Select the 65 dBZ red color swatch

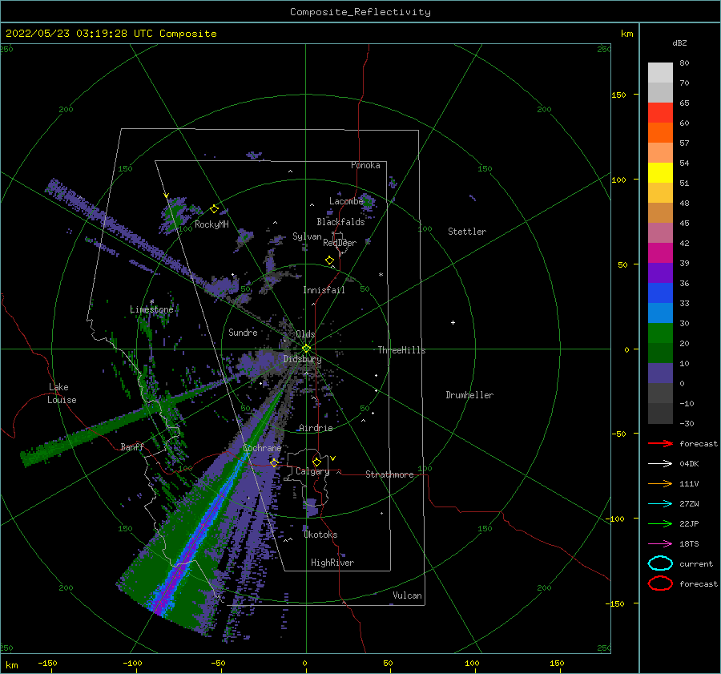(x=660, y=113)
